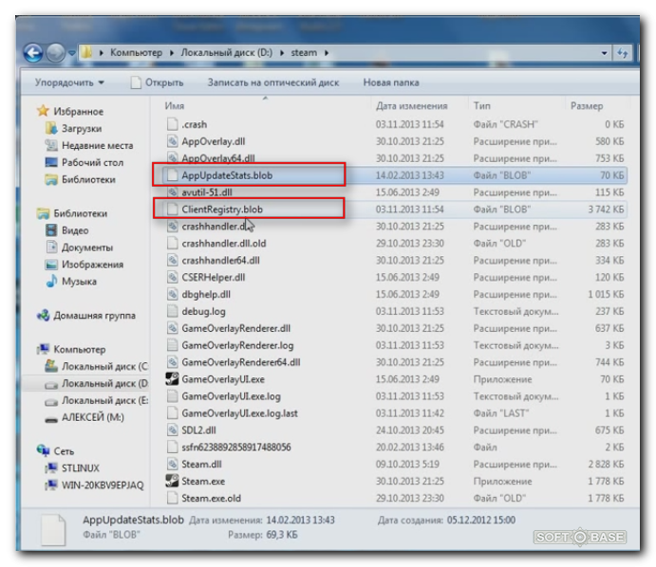This screenshot has width=656, height=567.
Task: Click the Steam.exe application icon
Action: click(x=172, y=481)
